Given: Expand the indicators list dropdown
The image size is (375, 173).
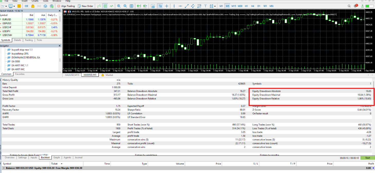Looking at the screenshot, I should [x=14, y=6].
